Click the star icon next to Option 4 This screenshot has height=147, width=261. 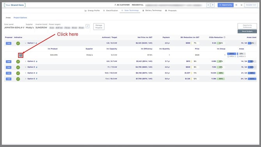click(37, 73)
